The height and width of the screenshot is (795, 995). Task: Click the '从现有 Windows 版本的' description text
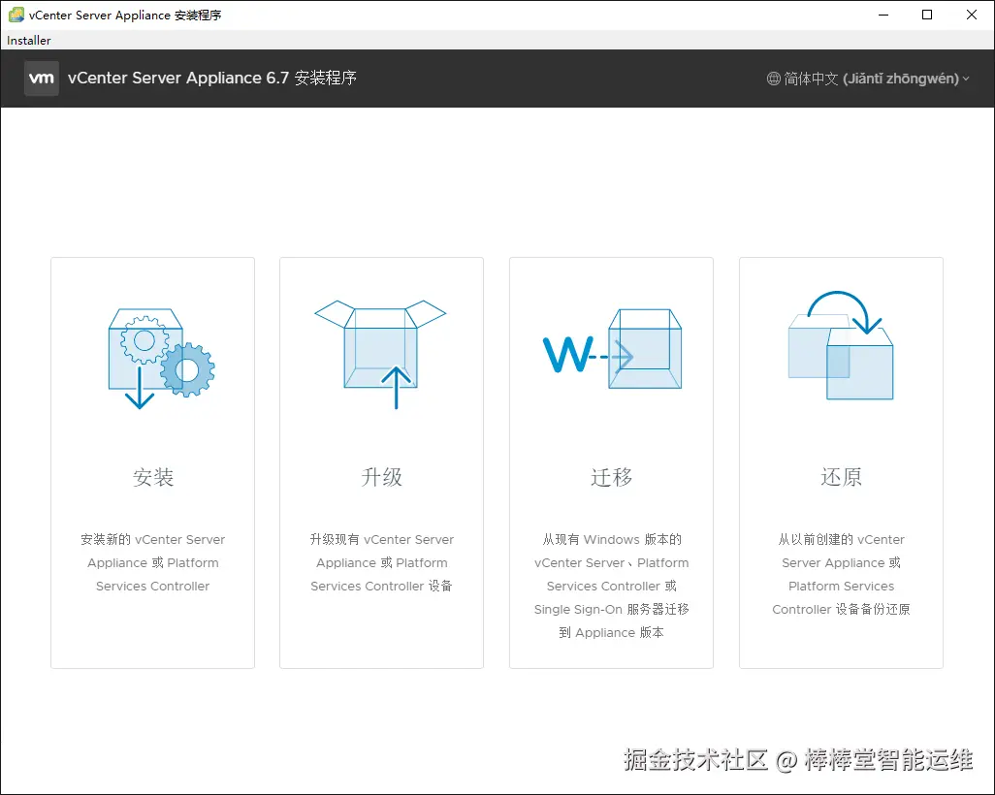pyautogui.click(x=611, y=539)
